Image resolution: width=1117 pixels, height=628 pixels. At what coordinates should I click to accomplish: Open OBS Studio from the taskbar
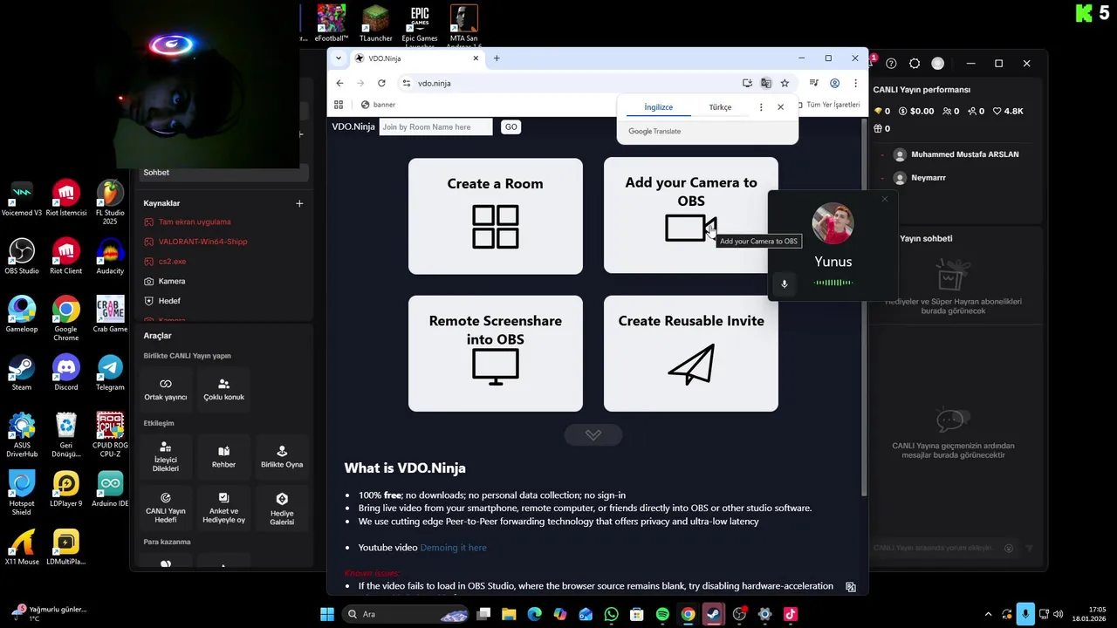click(739, 614)
